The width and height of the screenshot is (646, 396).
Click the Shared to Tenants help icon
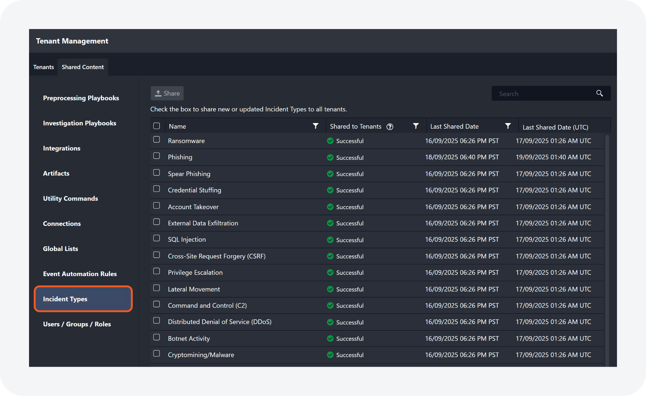pyautogui.click(x=390, y=127)
